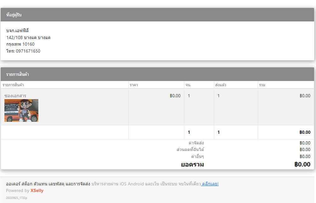This screenshot has height=203, width=316.
Task: Click the gray 'รายการสินค้า' panel header
Action: click(18, 74)
